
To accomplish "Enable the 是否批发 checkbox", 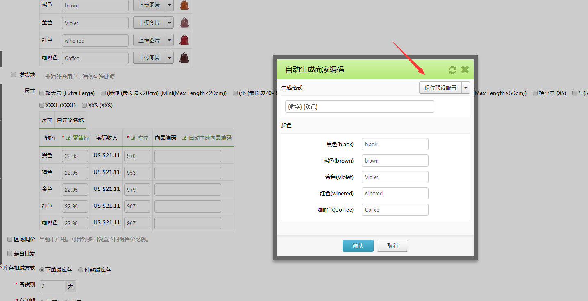I will (x=10, y=253).
